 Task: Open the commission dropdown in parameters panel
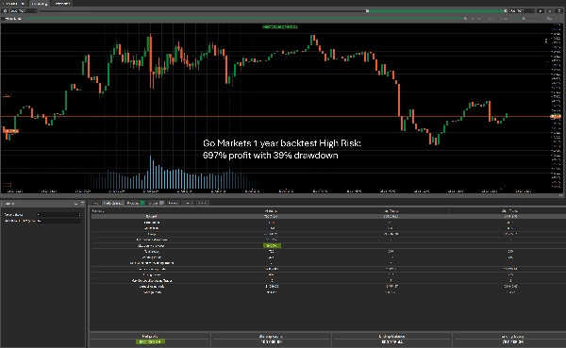coord(58,221)
